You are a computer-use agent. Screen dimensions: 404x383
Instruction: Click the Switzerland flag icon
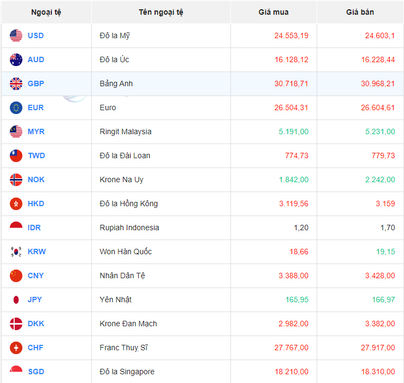coord(16,348)
